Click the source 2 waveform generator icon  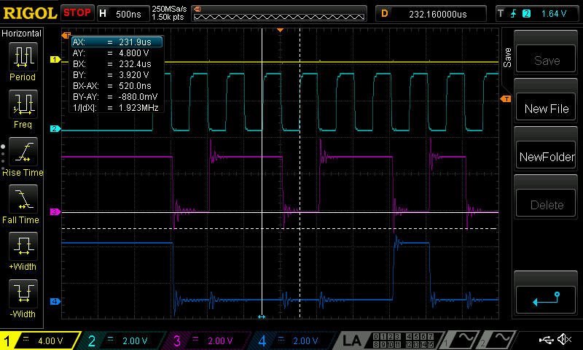point(498,341)
